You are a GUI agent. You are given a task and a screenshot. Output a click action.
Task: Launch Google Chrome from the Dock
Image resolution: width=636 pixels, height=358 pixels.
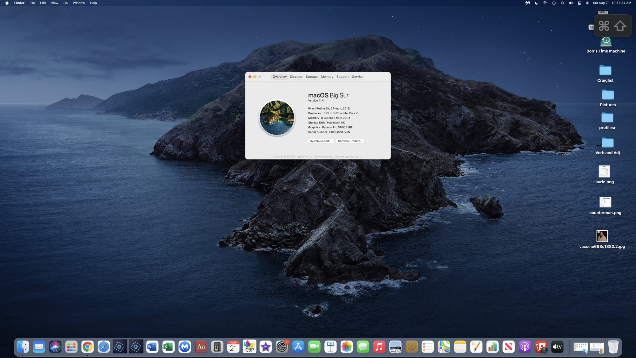click(x=87, y=347)
